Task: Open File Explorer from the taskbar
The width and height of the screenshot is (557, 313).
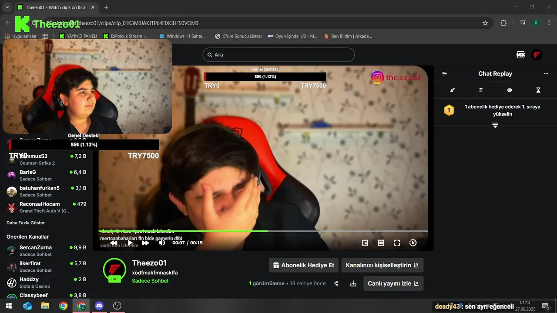Action: (x=45, y=306)
